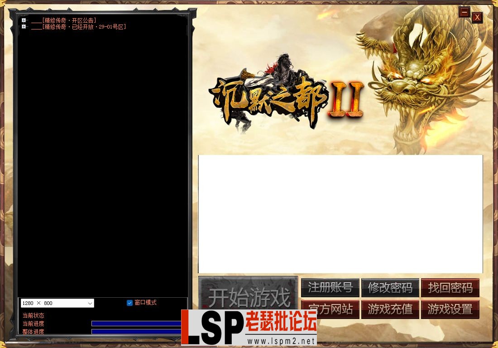This screenshot has width=498, height=348.
Task: Expand the 已经开放 29-01号区 tree node
Action: (x=24, y=27)
